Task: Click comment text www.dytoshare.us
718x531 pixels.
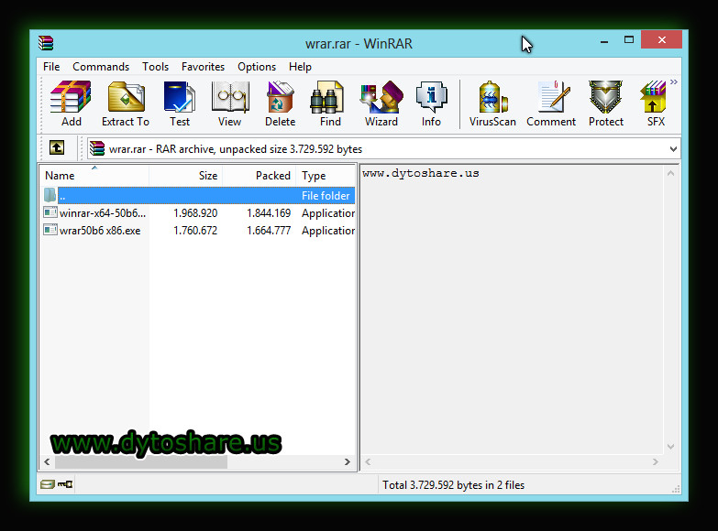Action: pos(420,173)
